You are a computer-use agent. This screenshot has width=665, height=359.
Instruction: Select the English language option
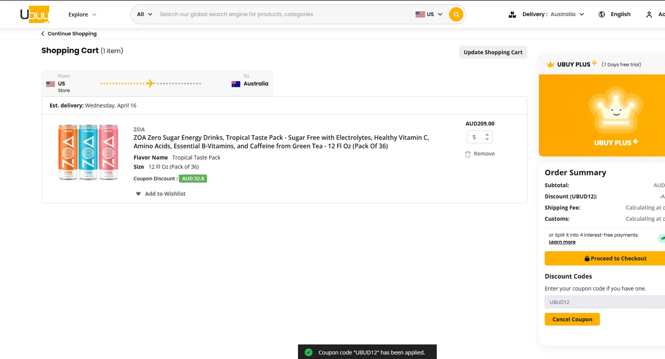click(x=620, y=14)
